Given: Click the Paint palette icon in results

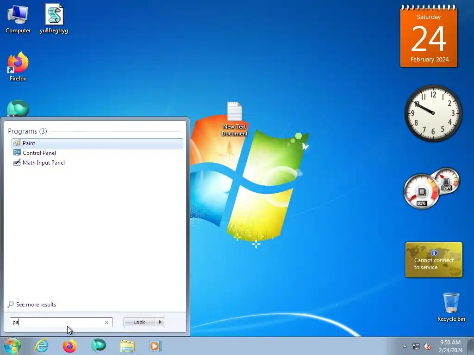Looking at the screenshot, I should [17, 143].
